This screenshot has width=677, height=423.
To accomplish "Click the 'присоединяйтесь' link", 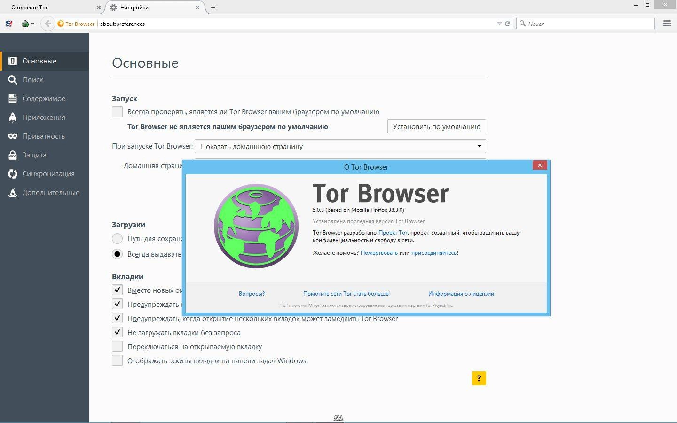I will point(434,253).
